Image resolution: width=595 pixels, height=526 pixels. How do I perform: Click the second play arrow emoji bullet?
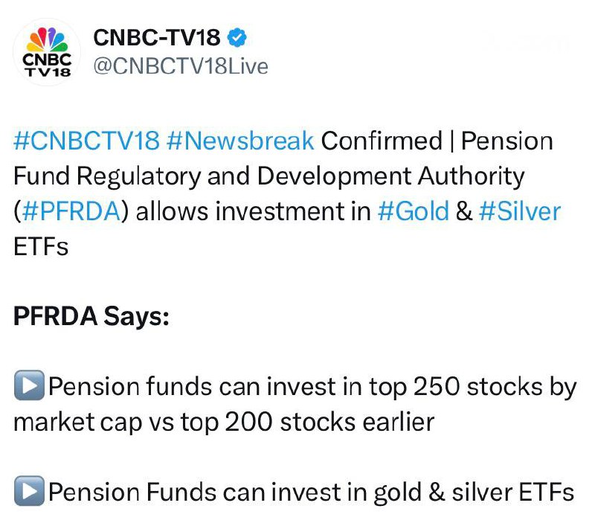click(x=29, y=492)
